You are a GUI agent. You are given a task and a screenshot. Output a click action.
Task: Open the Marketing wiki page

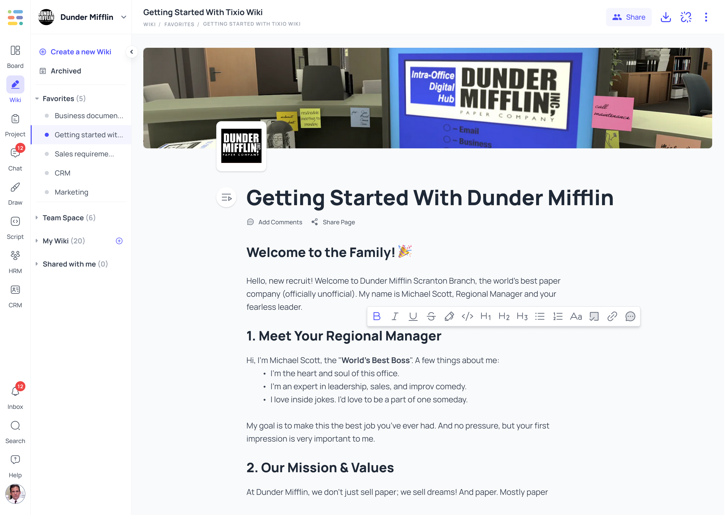[x=81, y=192]
